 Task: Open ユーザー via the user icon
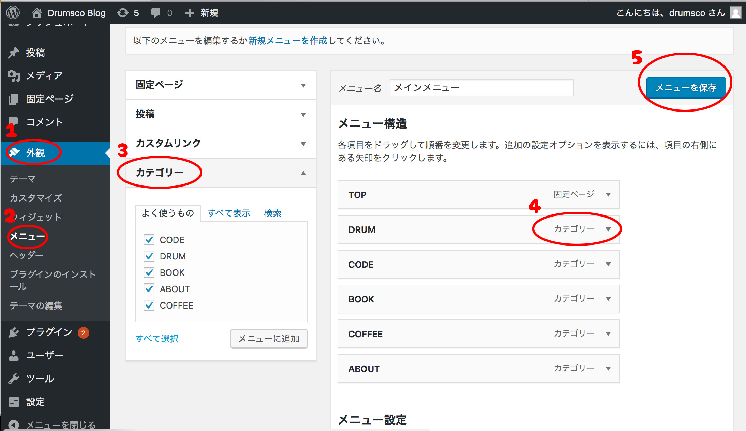14,355
